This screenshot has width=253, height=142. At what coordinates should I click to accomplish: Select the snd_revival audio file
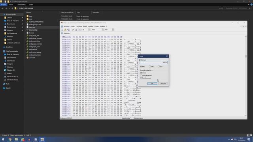[33, 49]
